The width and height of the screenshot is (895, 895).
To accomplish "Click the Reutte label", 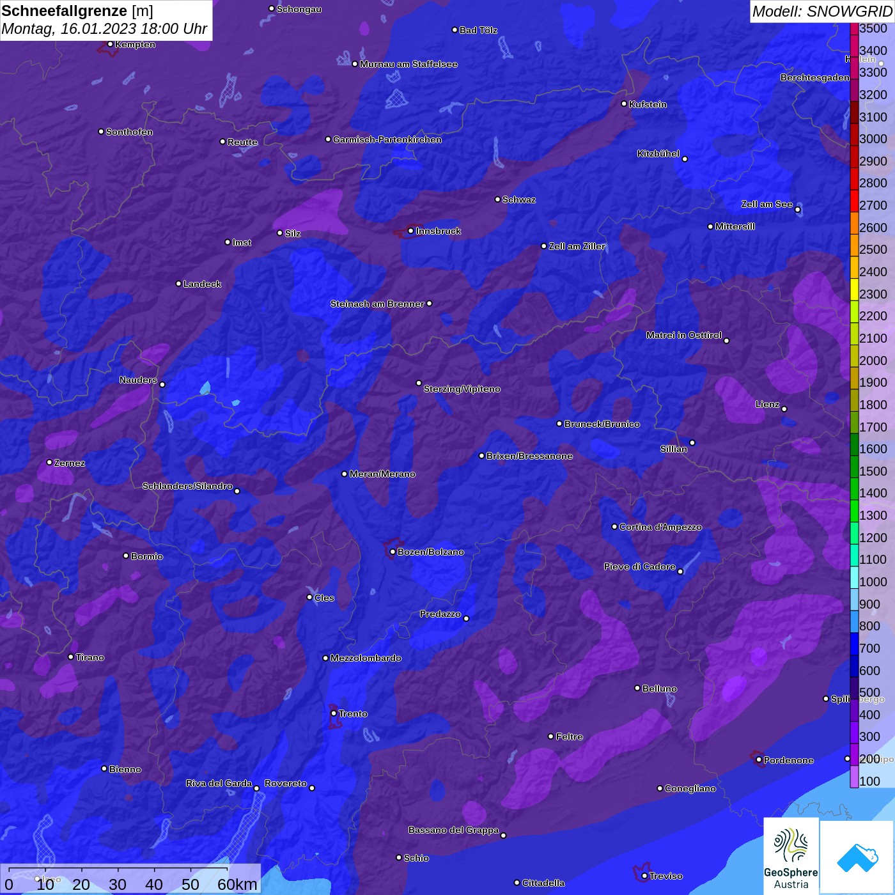I will coord(242,142).
